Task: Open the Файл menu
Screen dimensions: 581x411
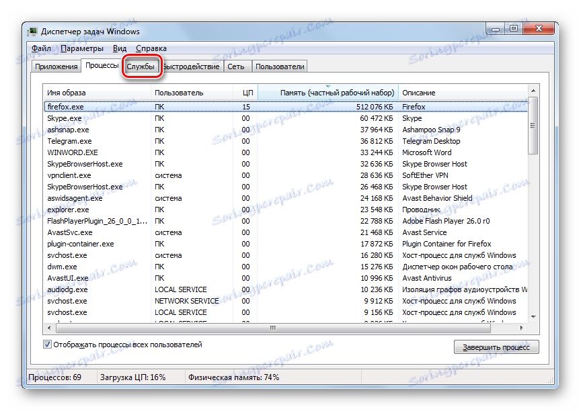Action: [x=41, y=48]
